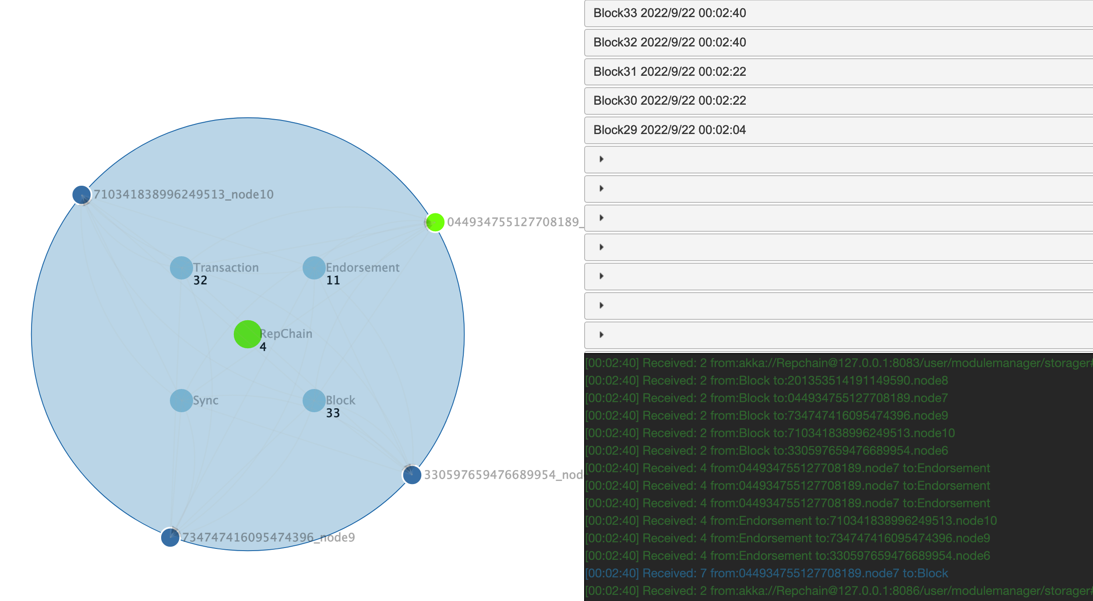Click the green RepChain center node
The width and height of the screenshot is (1093, 601).
tap(247, 334)
